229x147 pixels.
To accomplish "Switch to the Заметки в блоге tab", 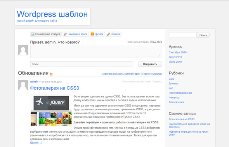I will [76, 34].
